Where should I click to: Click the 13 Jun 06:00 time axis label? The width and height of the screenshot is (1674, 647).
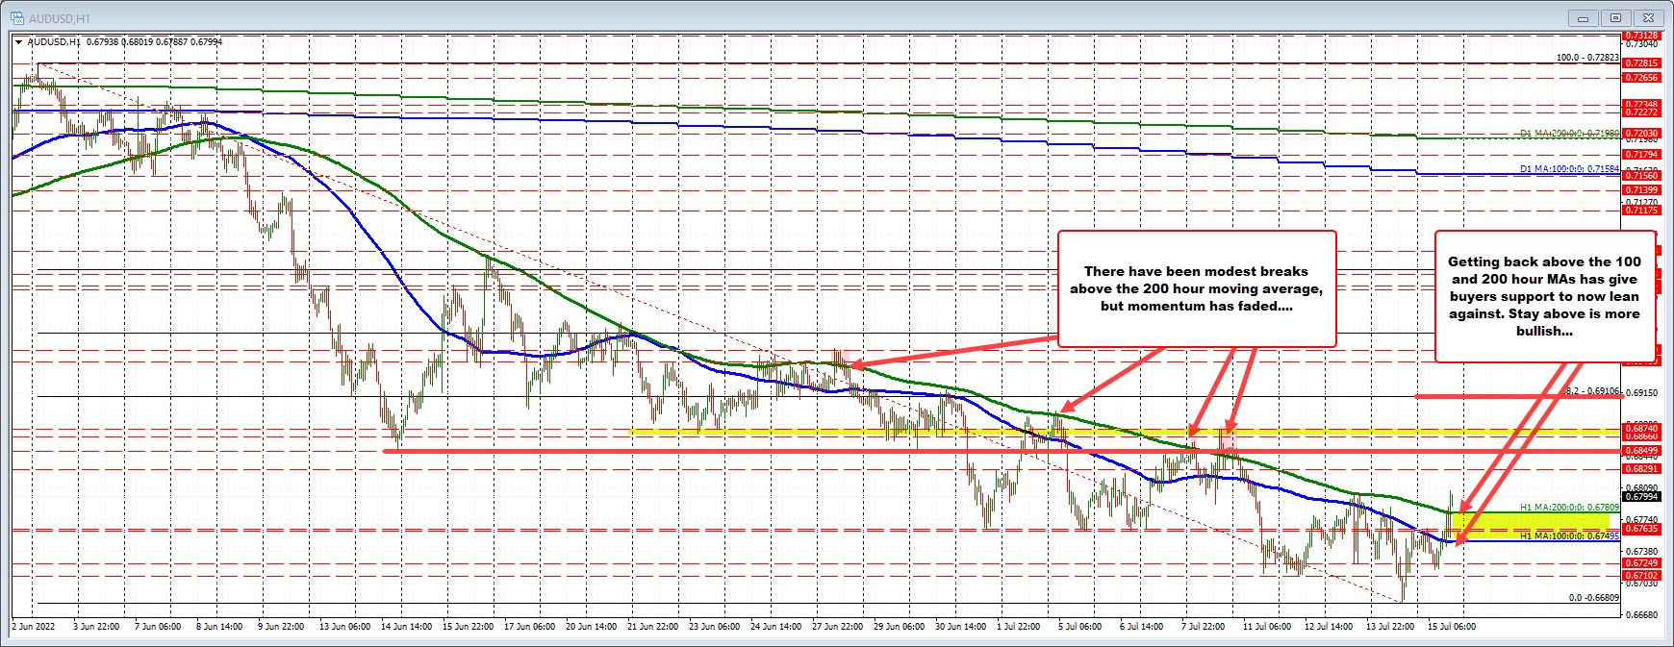tap(345, 626)
